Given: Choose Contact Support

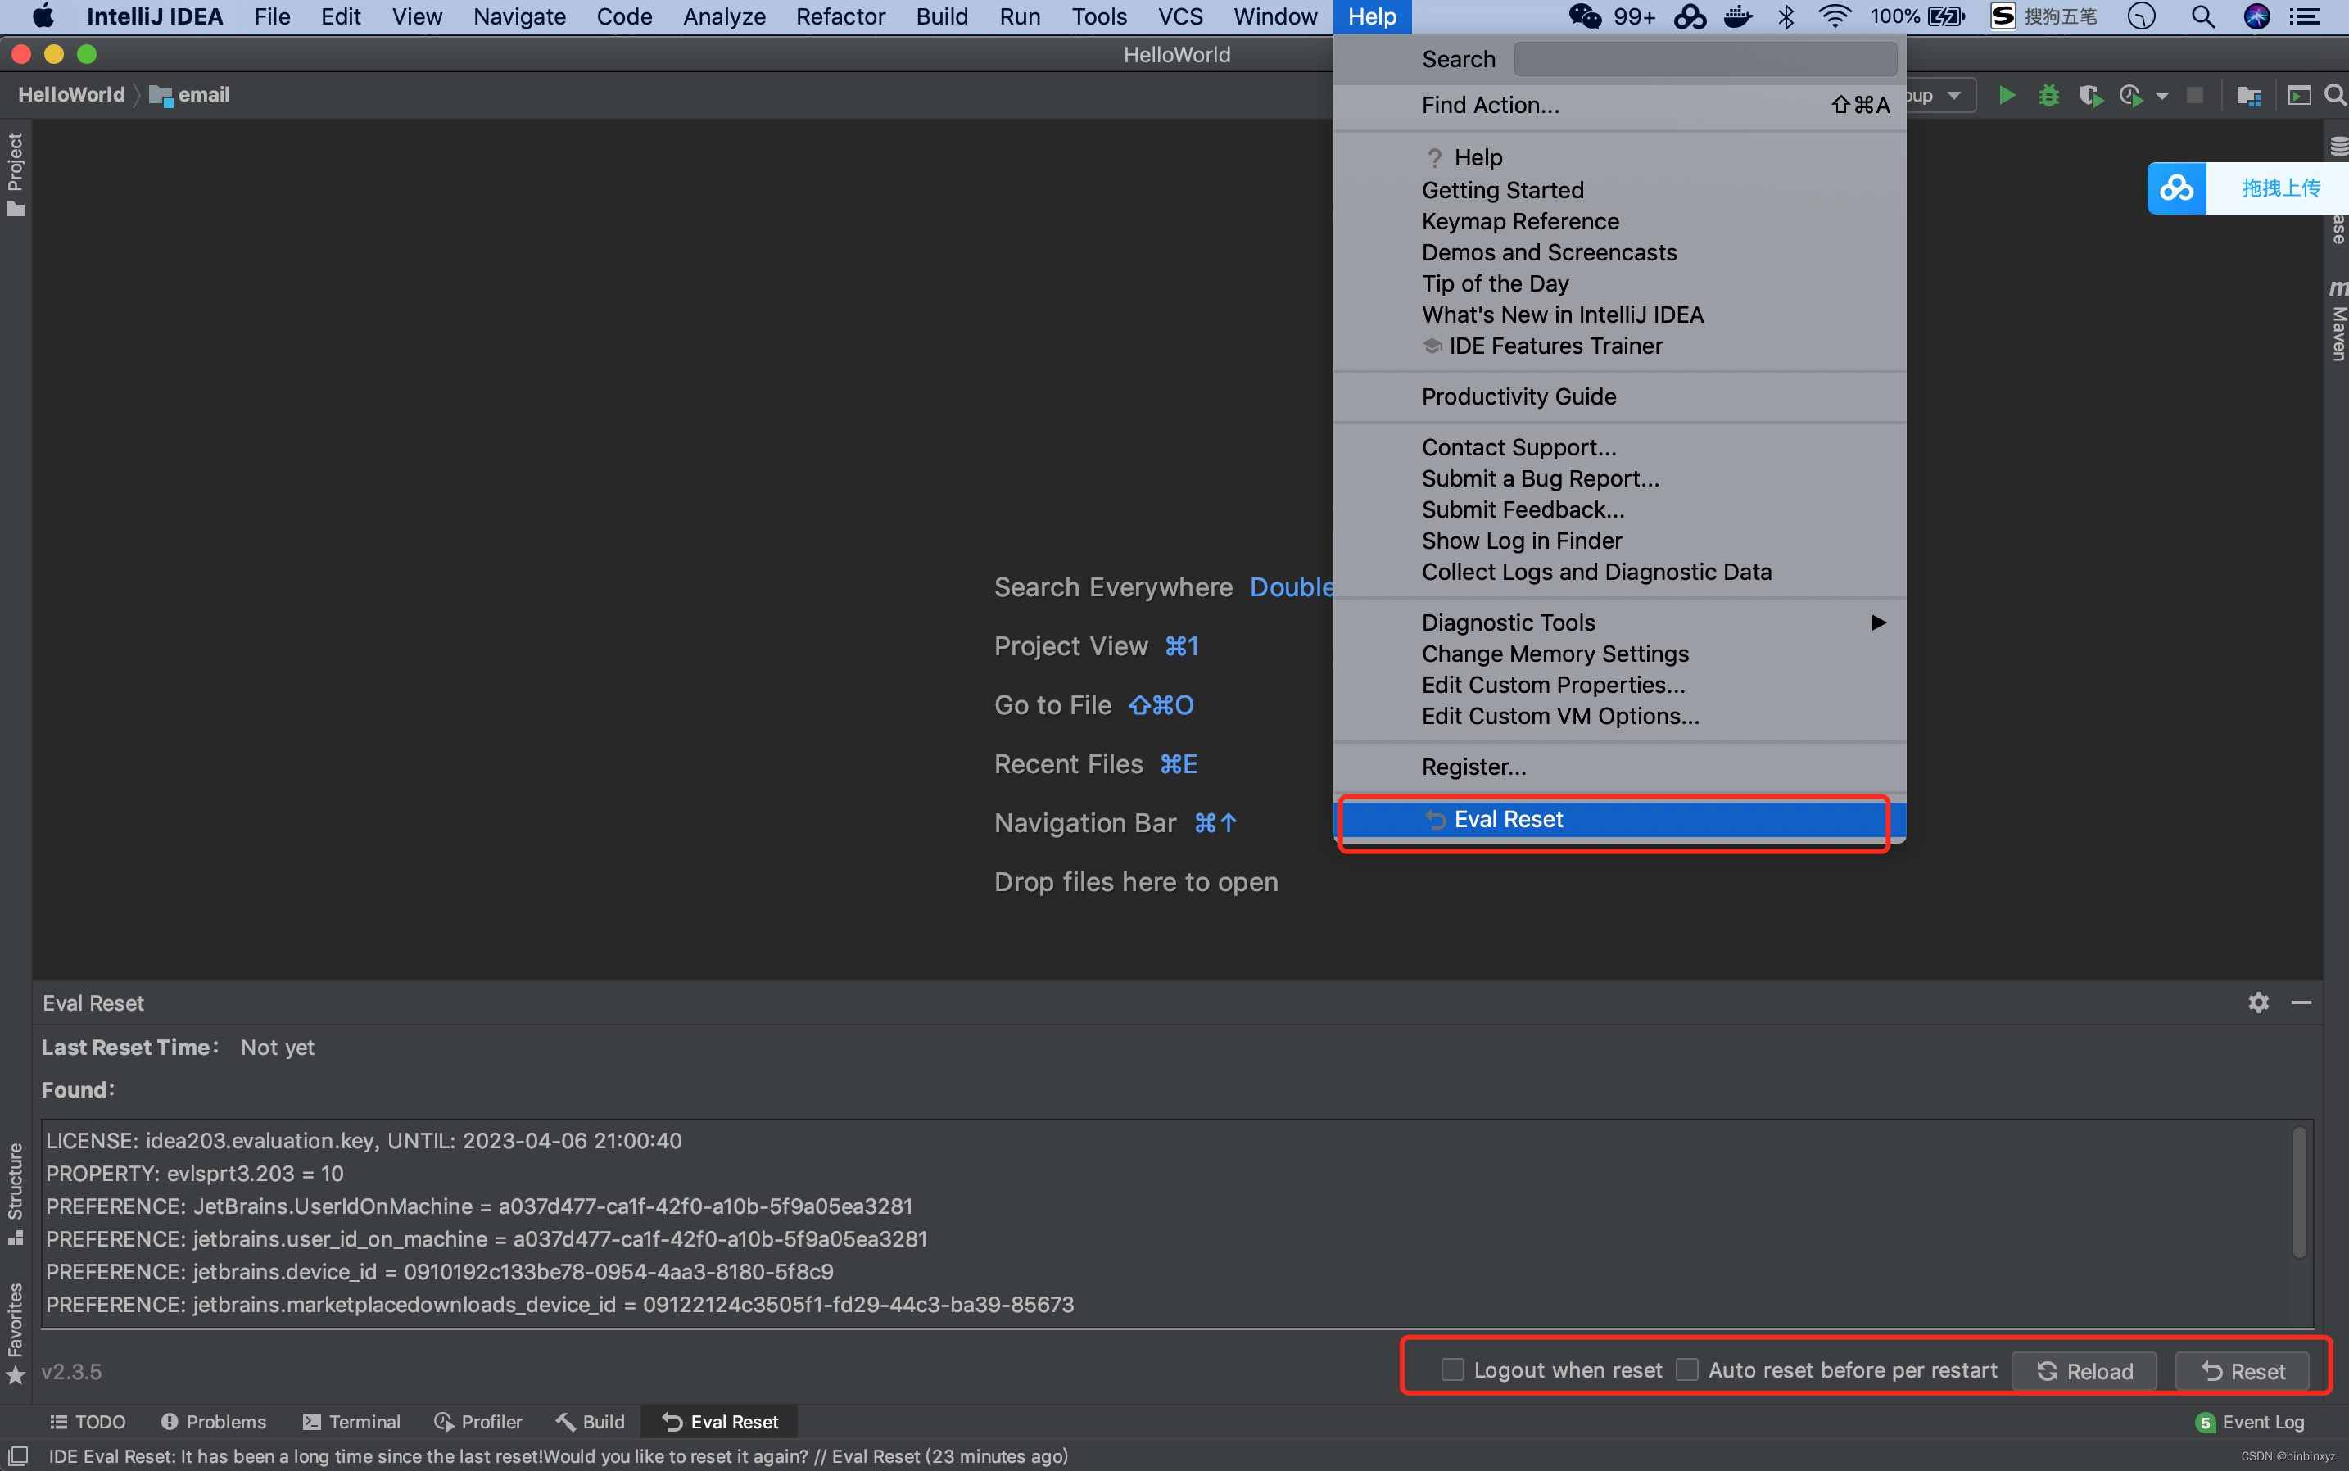Looking at the screenshot, I should [1619, 446].
